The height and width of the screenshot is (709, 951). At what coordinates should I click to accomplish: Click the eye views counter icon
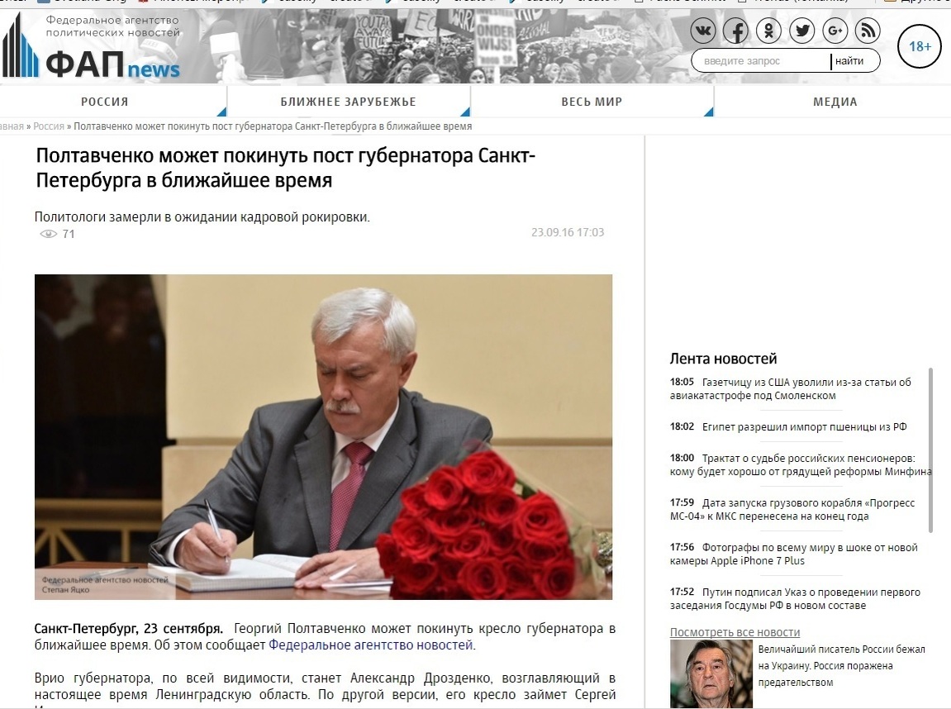(x=48, y=234)
